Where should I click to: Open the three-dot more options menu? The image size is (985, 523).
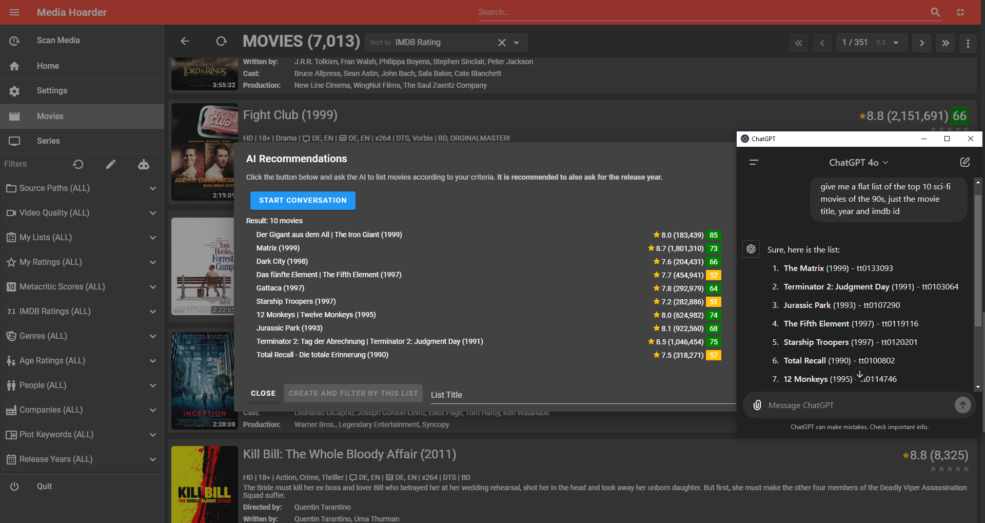pyautogui.click(x=968, y=43)
